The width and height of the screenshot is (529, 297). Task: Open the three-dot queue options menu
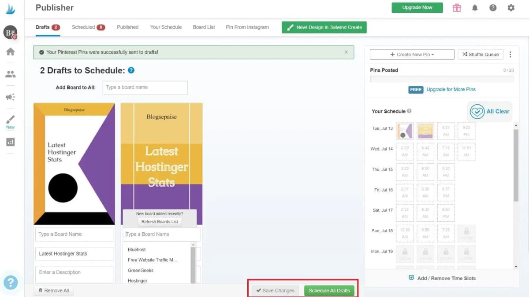(x=510, y=55)
